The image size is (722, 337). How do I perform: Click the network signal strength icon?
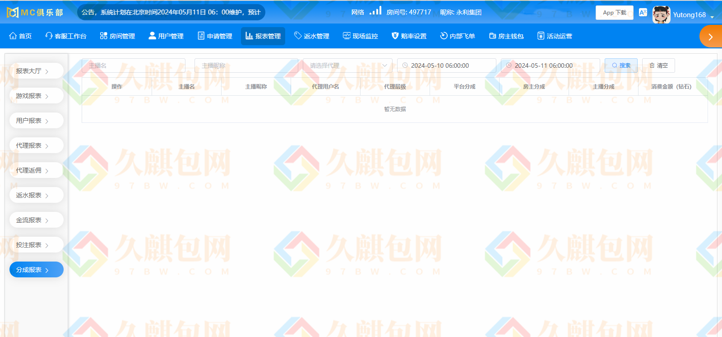pyautogui.click(x=375, y=10)
